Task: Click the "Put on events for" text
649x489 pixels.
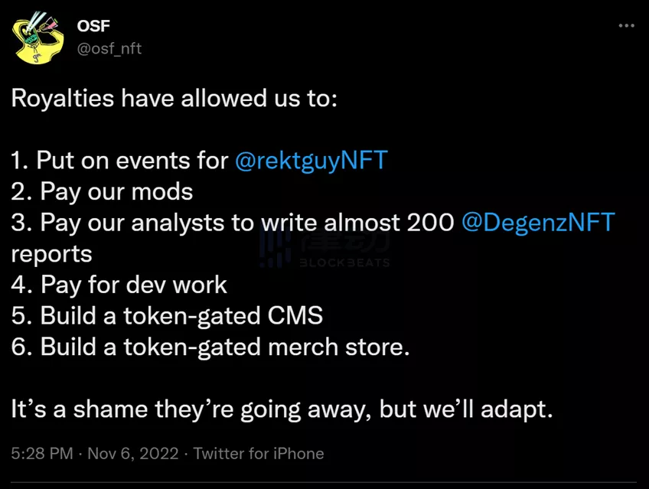Action: tap(132, 161)
